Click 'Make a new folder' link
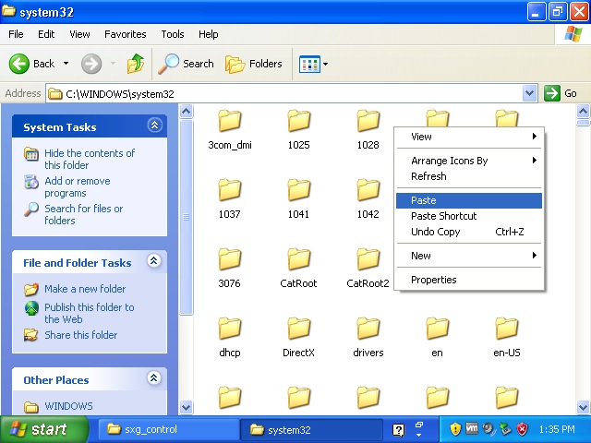591x443 pixels. click(x=85, y=289)
